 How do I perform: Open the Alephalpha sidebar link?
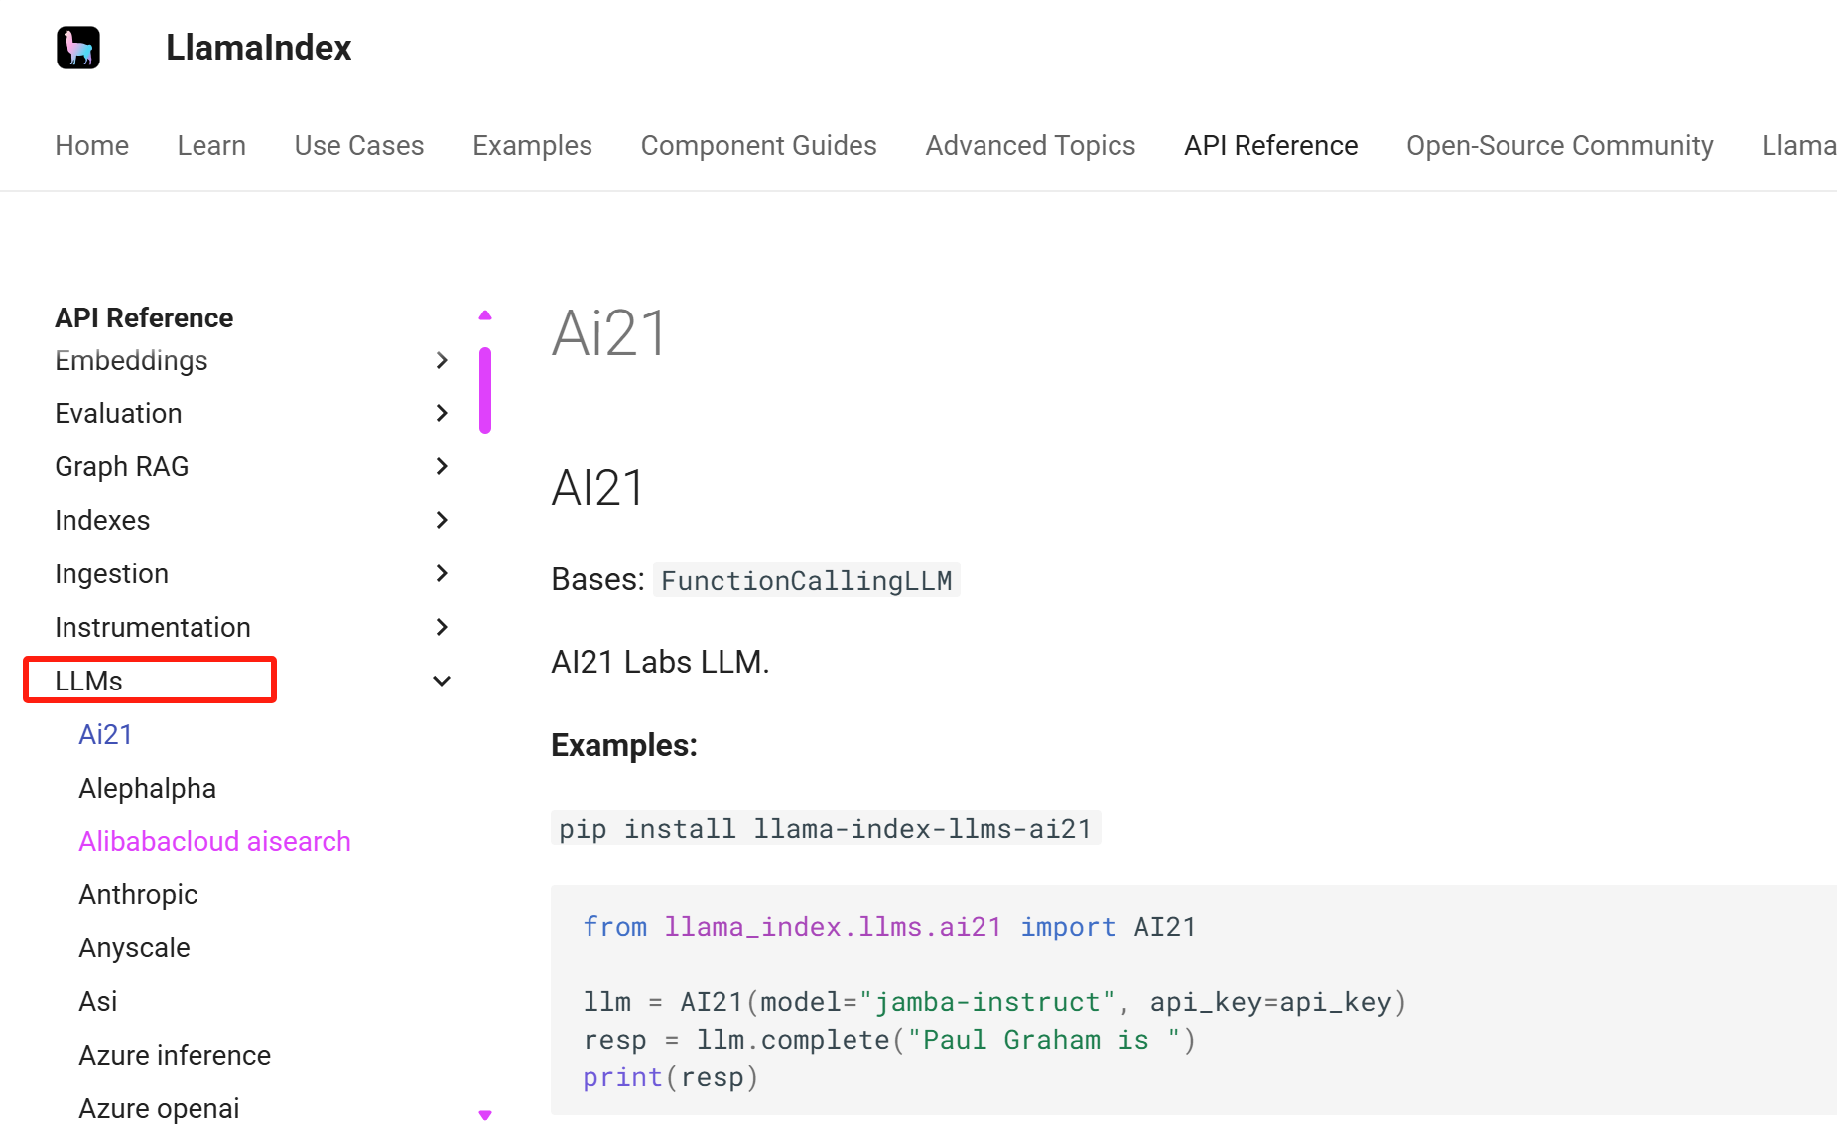(x=147, y=788)
